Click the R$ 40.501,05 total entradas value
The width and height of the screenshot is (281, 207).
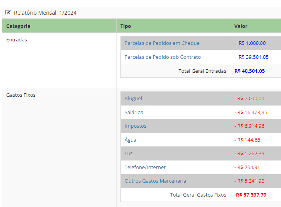pos(250,71)
